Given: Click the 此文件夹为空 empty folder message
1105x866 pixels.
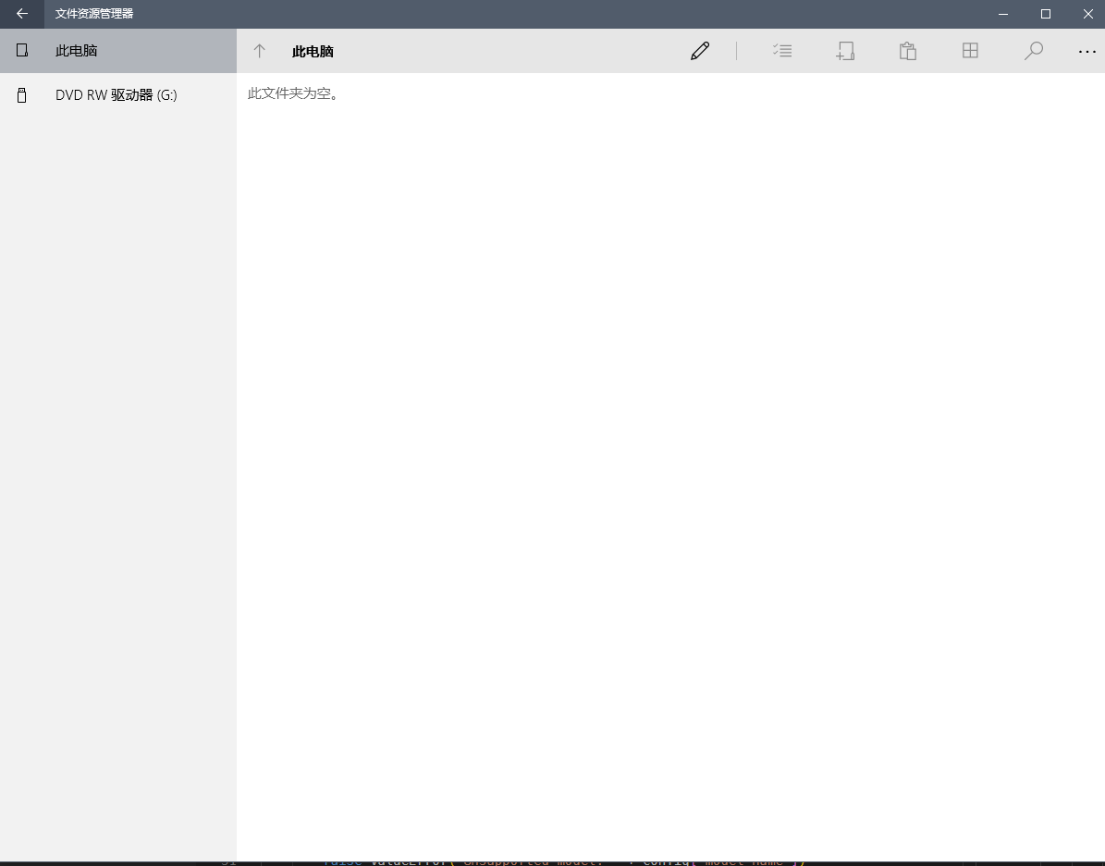Looking at the screenshot, I should tap(293, 93).
